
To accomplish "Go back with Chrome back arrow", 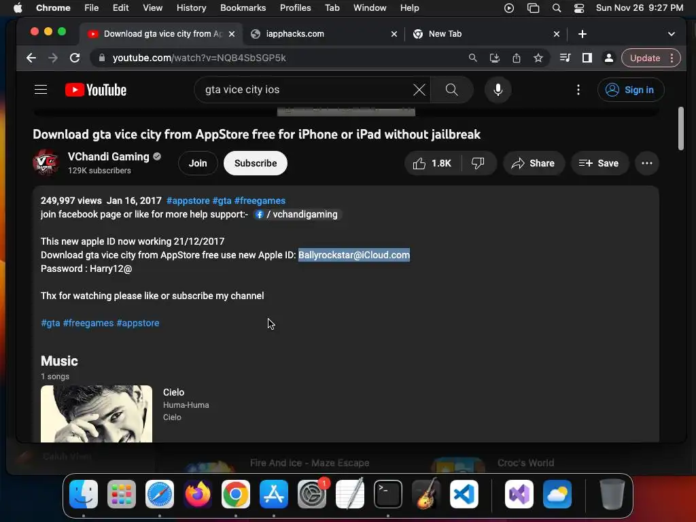I will pos(31,58).
